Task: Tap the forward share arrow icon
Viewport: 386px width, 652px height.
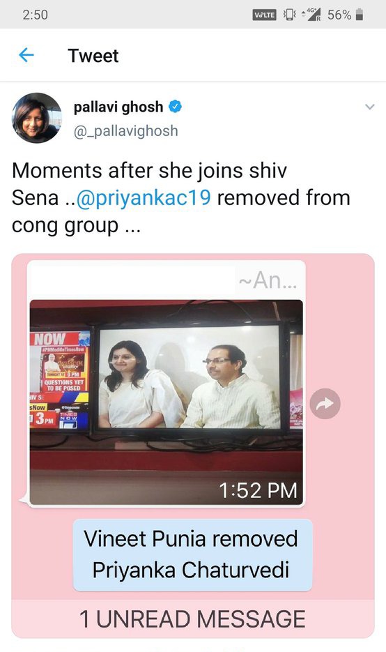Action: pyautogui.click(x=325, y=403)
